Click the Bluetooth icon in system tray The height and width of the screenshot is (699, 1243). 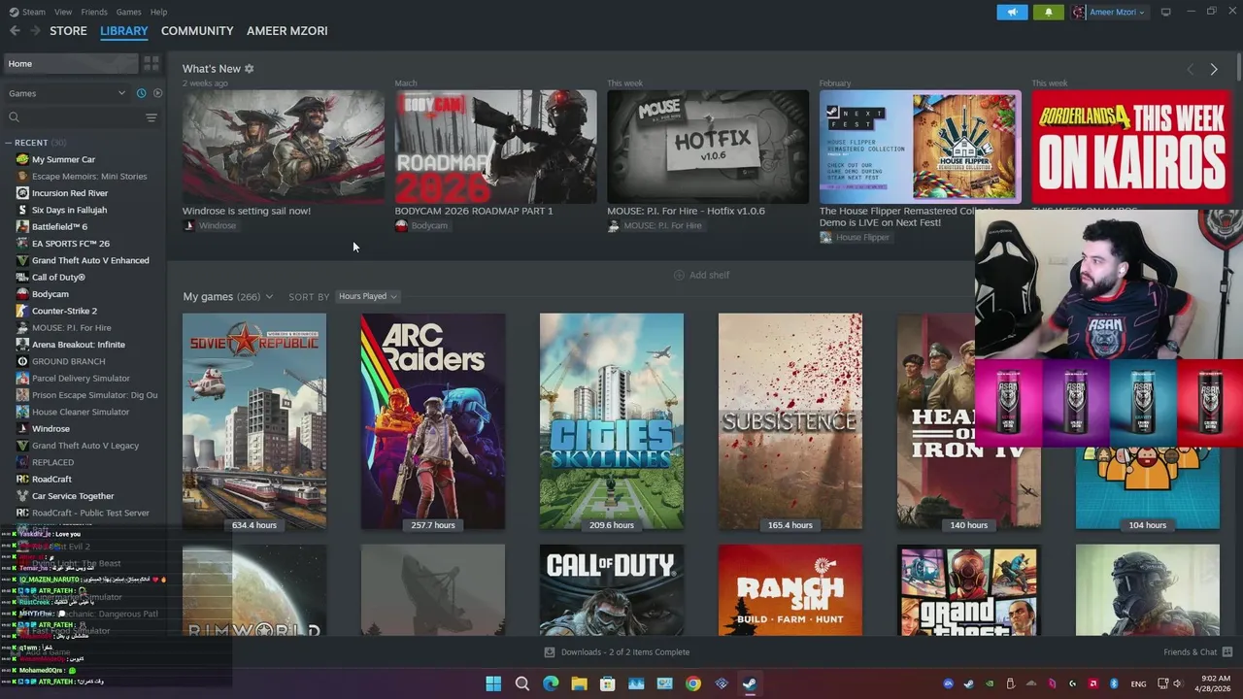(x=1114, y=683)
